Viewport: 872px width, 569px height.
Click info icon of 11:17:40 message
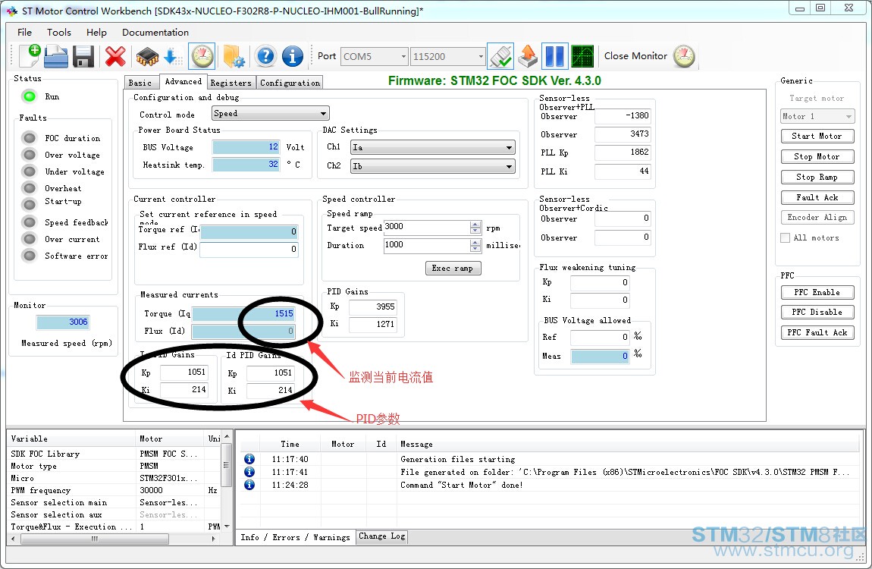(x=249, y=459)
